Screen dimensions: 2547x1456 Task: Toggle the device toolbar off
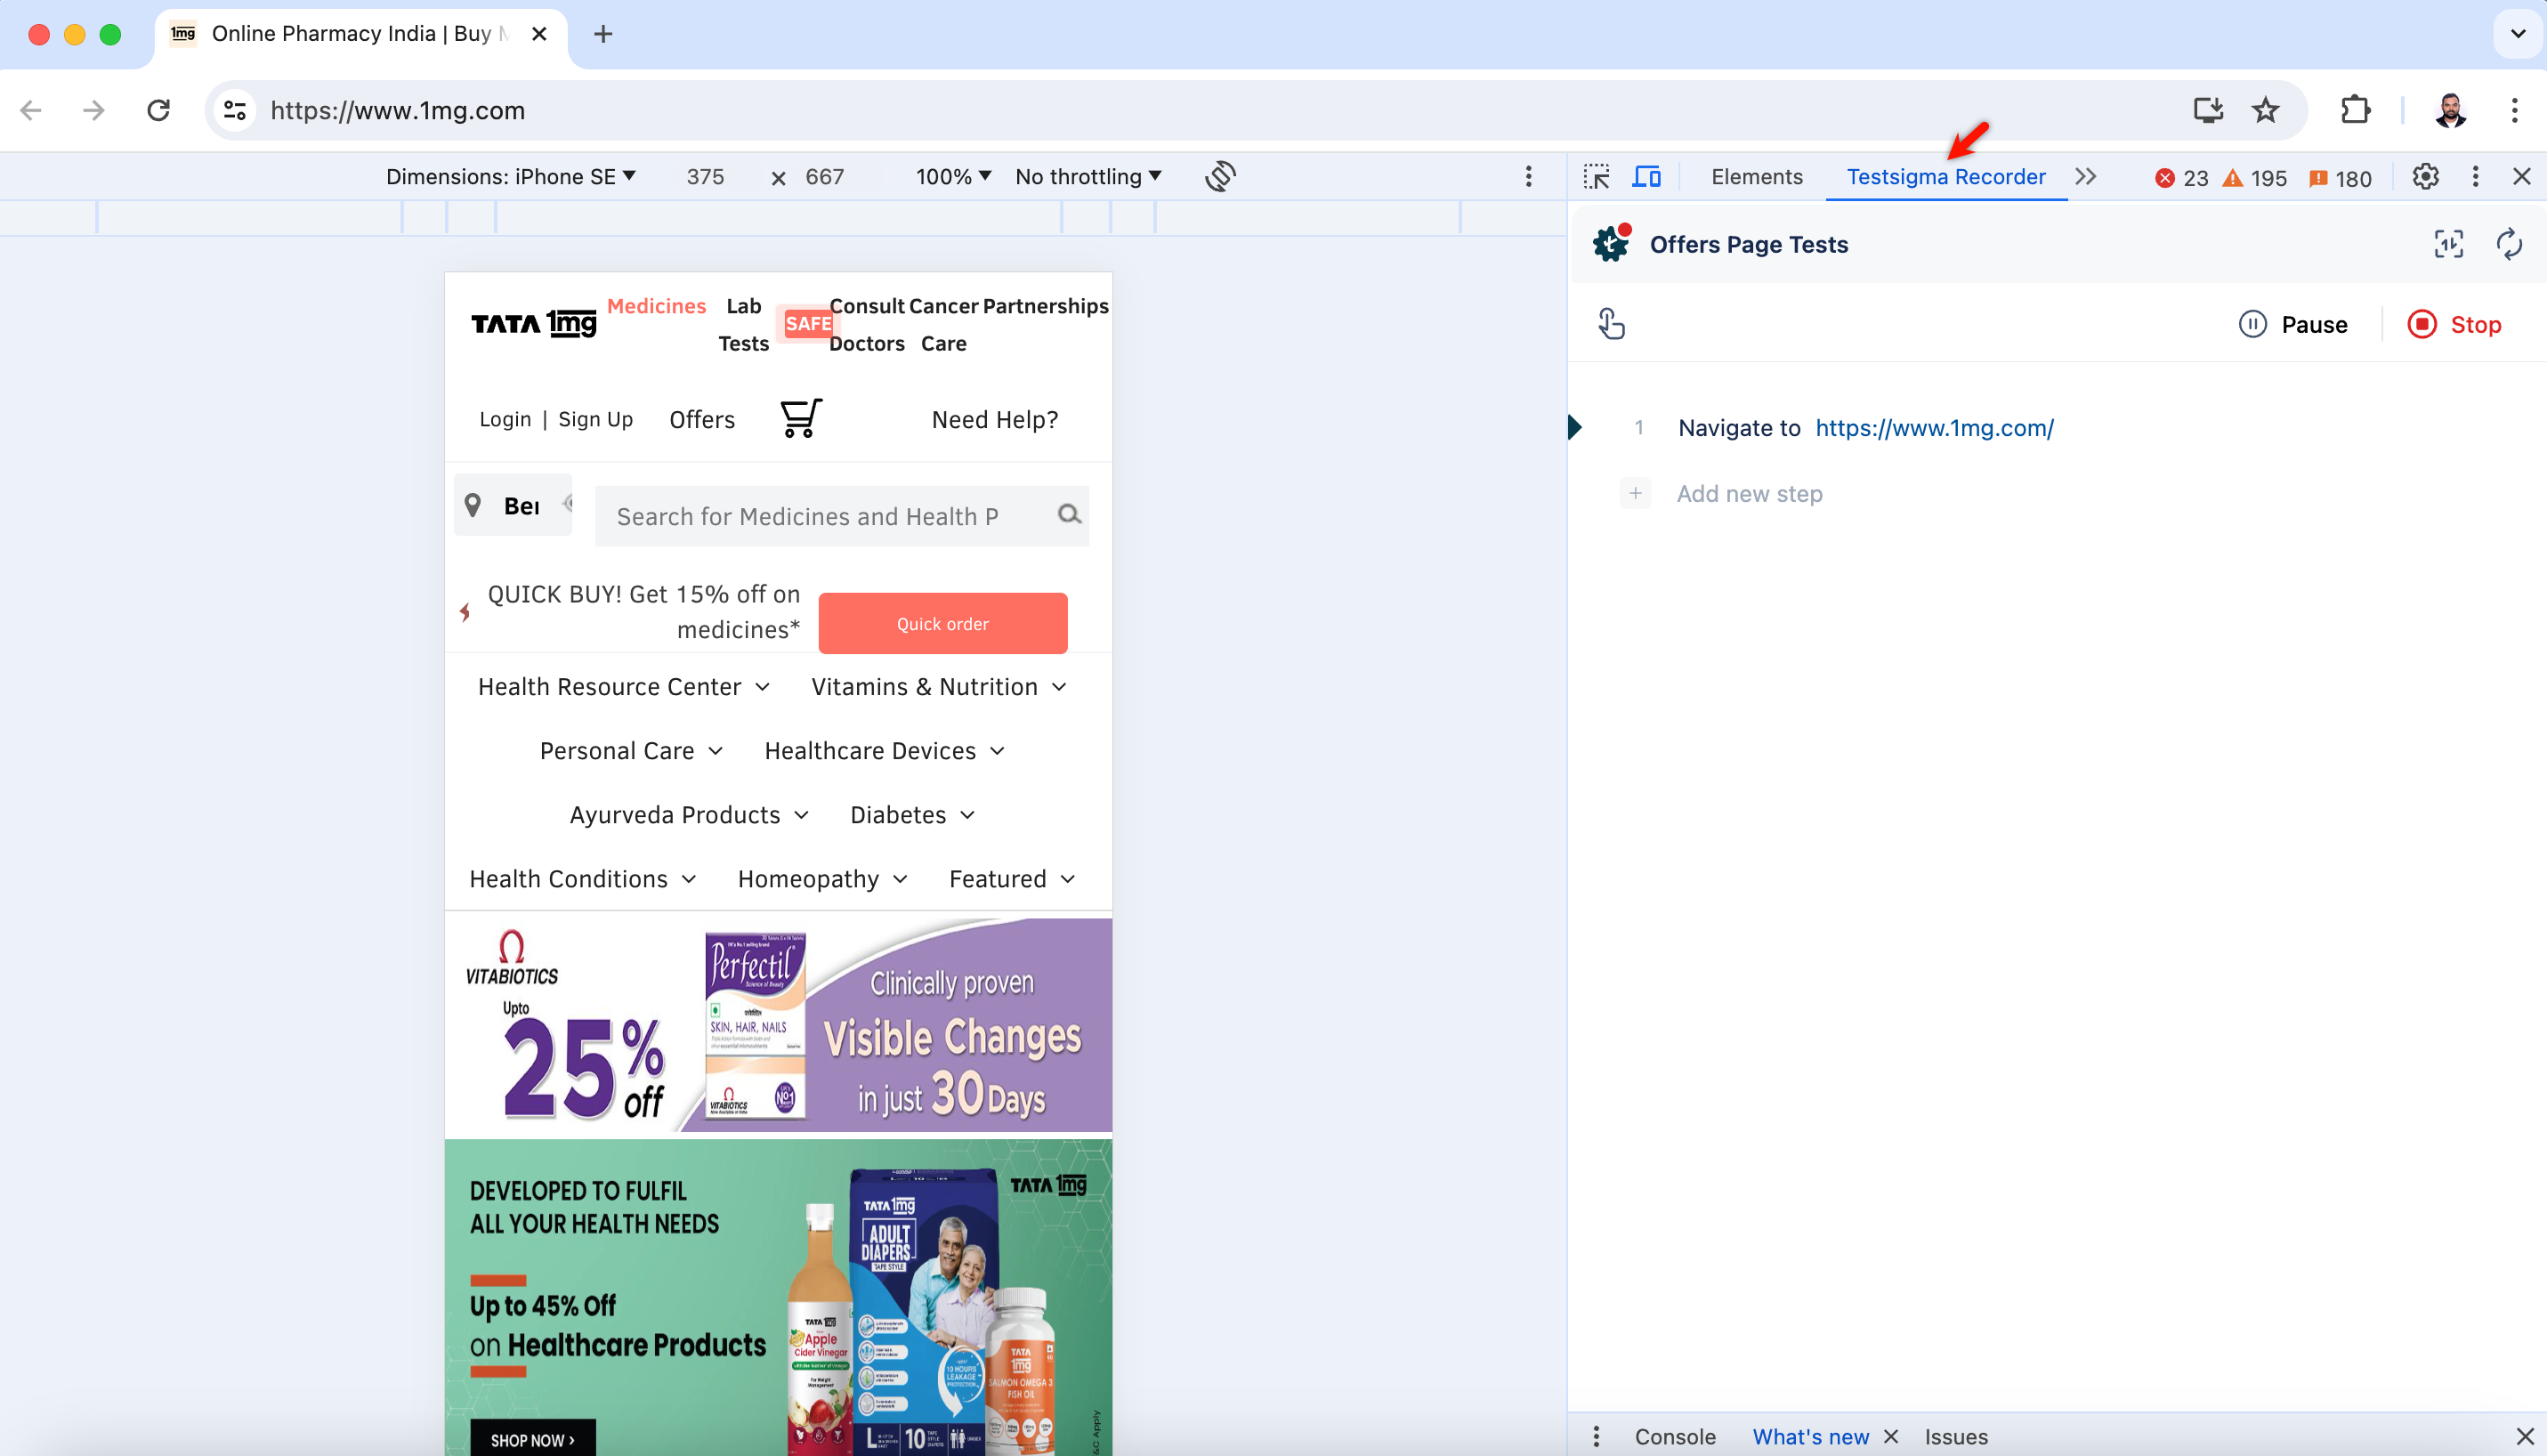pyautogui.click(x=1647, y=176)
